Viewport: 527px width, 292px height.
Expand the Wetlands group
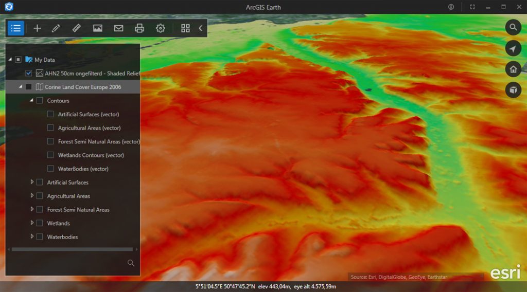coord(32,223)
